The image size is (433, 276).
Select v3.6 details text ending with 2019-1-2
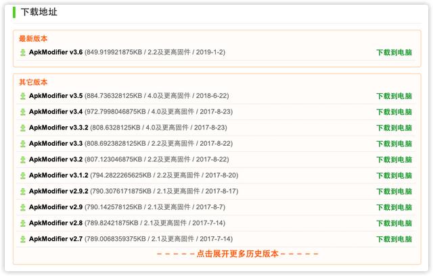point(155,52)
